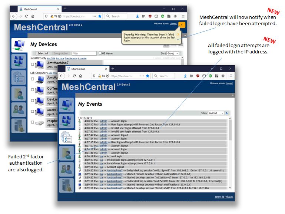Check first Lab Computers device checkbox
Viewport: 285px width, 214px height.
coord(32,79)
